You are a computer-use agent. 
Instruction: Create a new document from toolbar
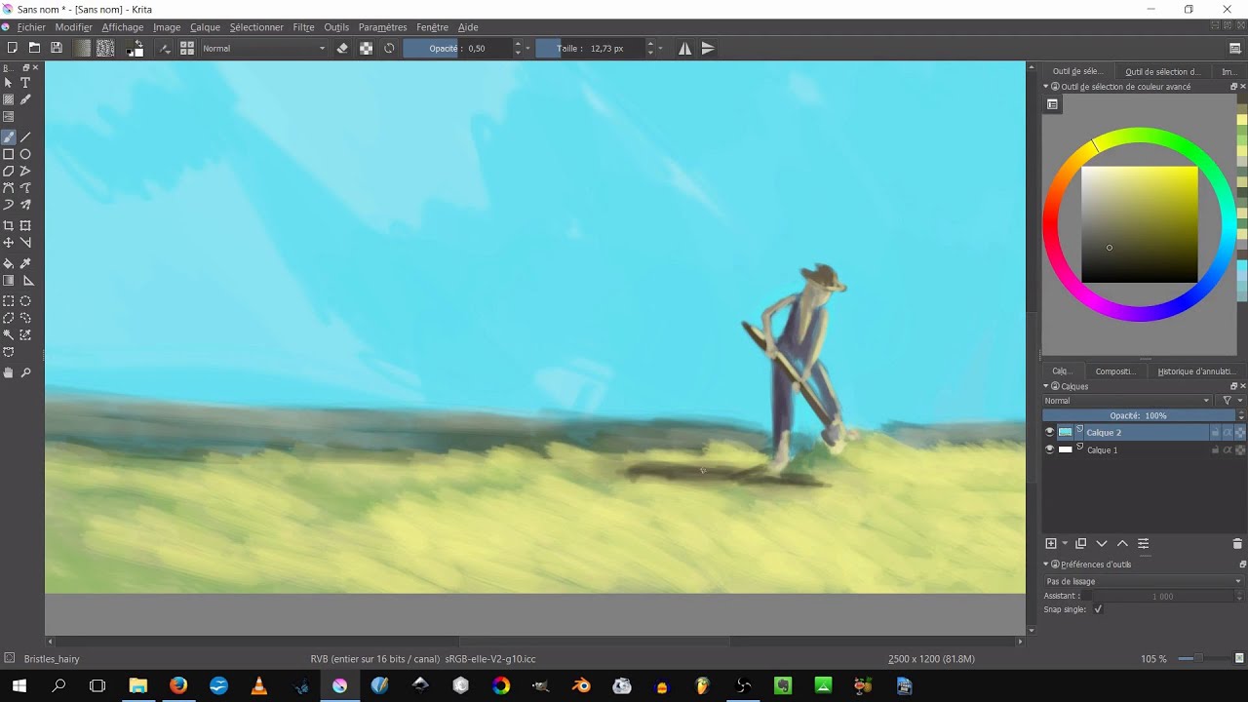[12, 48]
